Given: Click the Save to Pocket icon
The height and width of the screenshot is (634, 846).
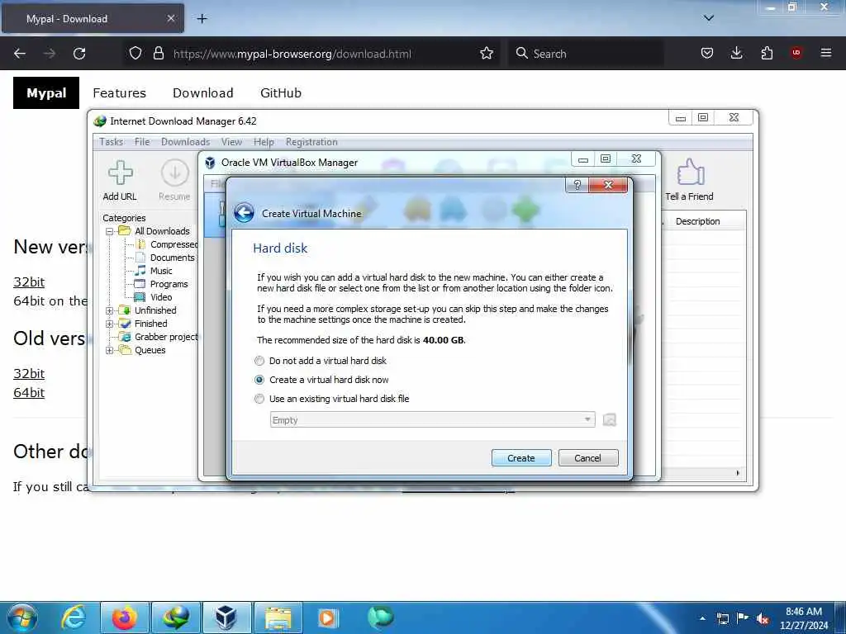Looking at the screenshot, I should (707, 53).
